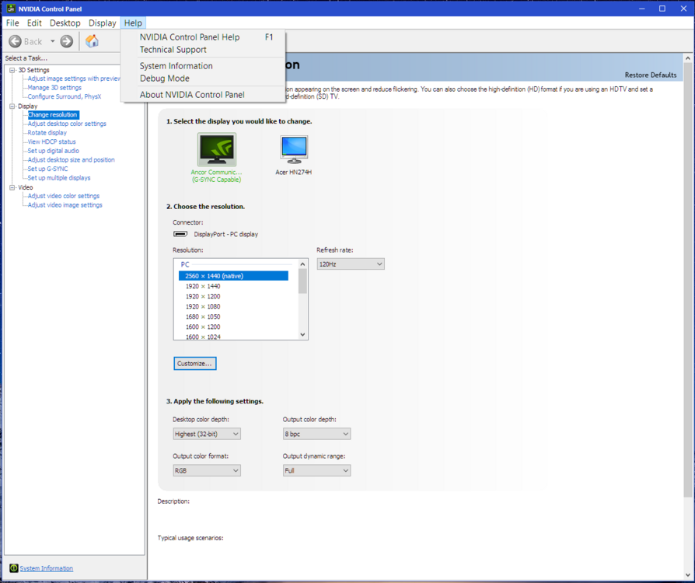The image size is (695, 583).
Task: Select the Ancor Communic G-SYNC display icon
Action: point(217,149)
